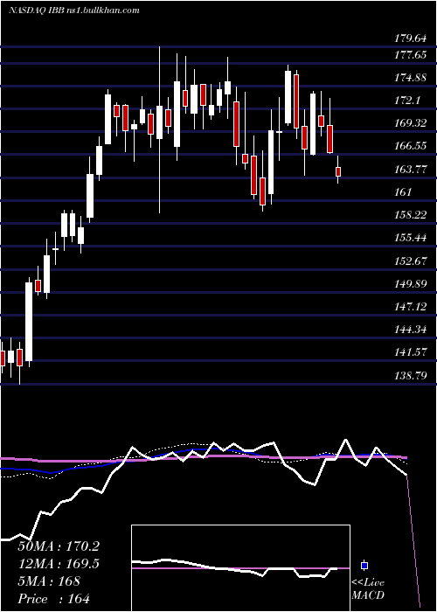Click the 5MA : 168 readout
The image size is (437, 612).
[49, 581]
